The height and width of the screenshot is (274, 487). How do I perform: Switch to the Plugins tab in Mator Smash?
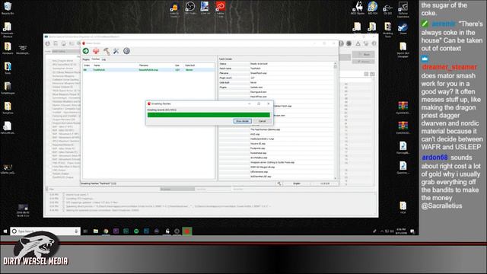pyautogui.click(x=86, y=59)
